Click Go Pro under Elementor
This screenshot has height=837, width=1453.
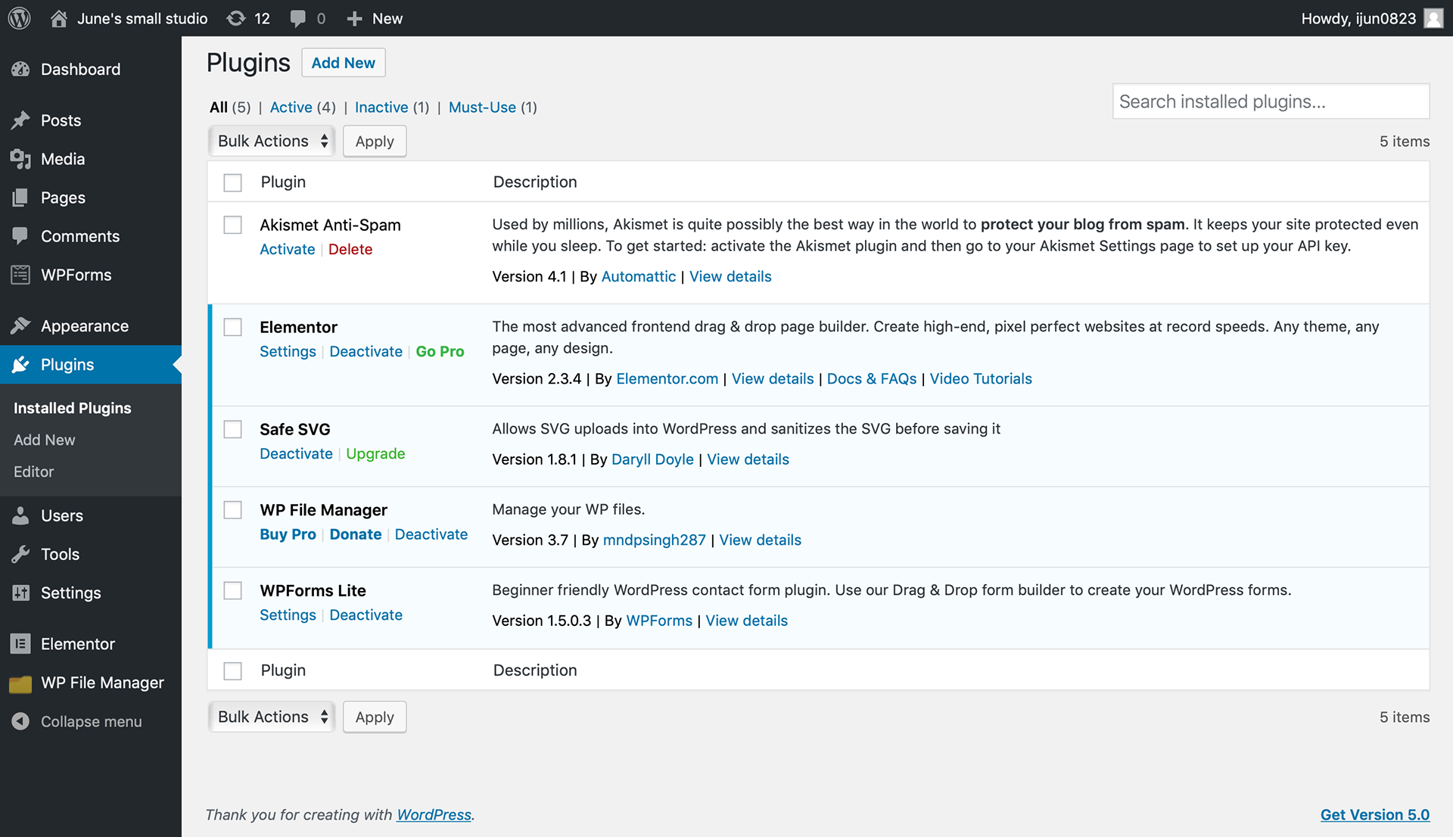click(440, 352)
